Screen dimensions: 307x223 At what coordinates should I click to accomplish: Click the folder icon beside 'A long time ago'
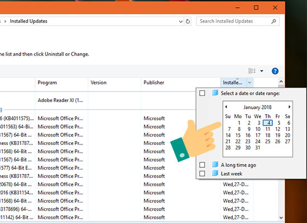[215, 164]
